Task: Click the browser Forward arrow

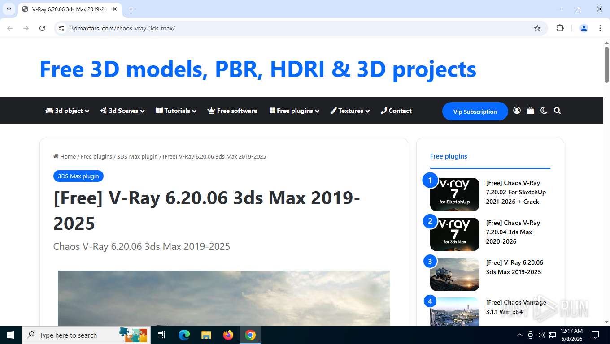Action: 26,28
